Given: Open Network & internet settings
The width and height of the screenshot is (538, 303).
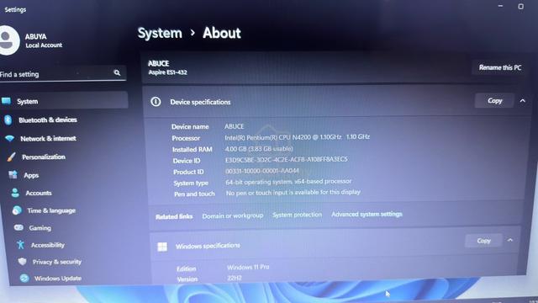Looking at the screenshot, I should click(48, 138).
